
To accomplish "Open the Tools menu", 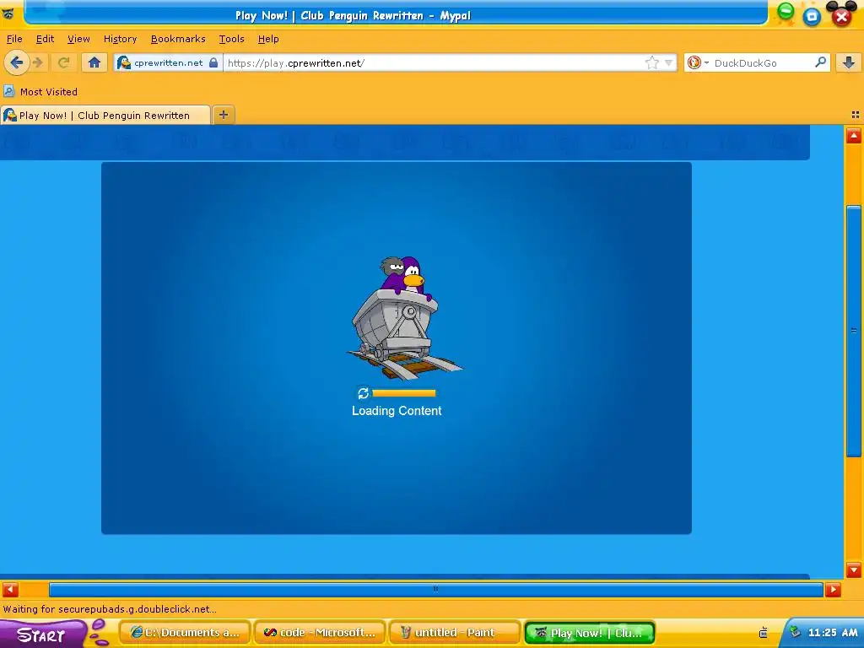I will 231,39.
